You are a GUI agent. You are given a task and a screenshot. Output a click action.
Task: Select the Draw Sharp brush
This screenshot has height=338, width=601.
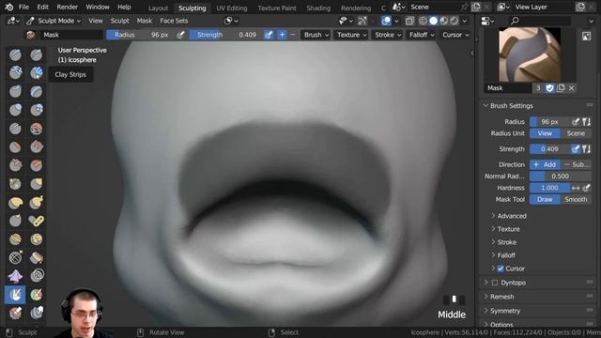(37, 54)
